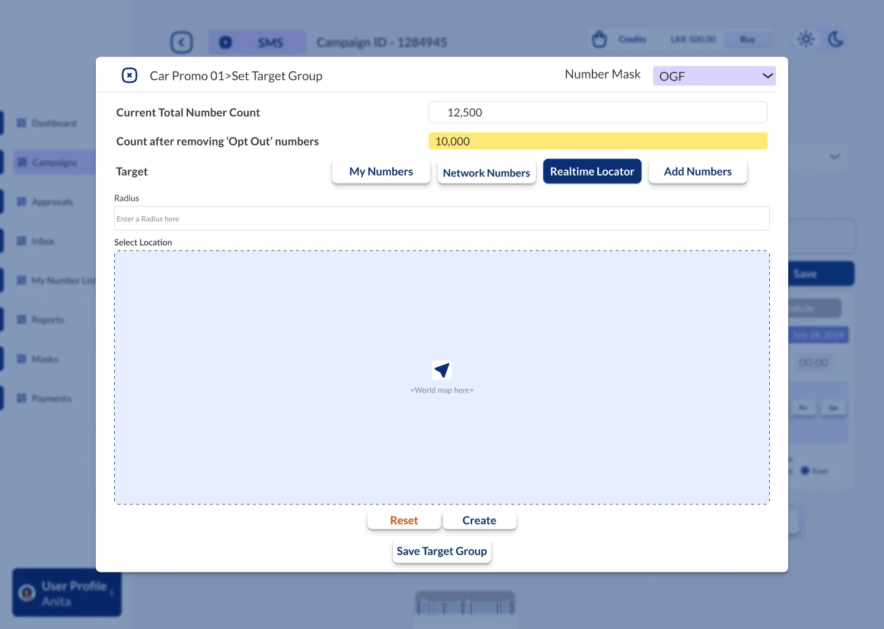
Task: Click the Create button
Action: (479, 520)
